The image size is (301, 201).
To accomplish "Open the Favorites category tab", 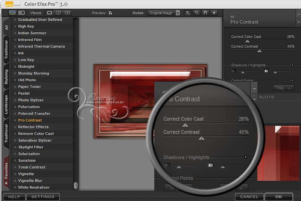I will tap(6, 173).
